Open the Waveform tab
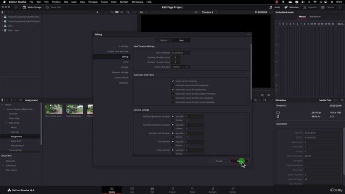The width and height of the screenshot is (345, 194). [x=315, y=17]
